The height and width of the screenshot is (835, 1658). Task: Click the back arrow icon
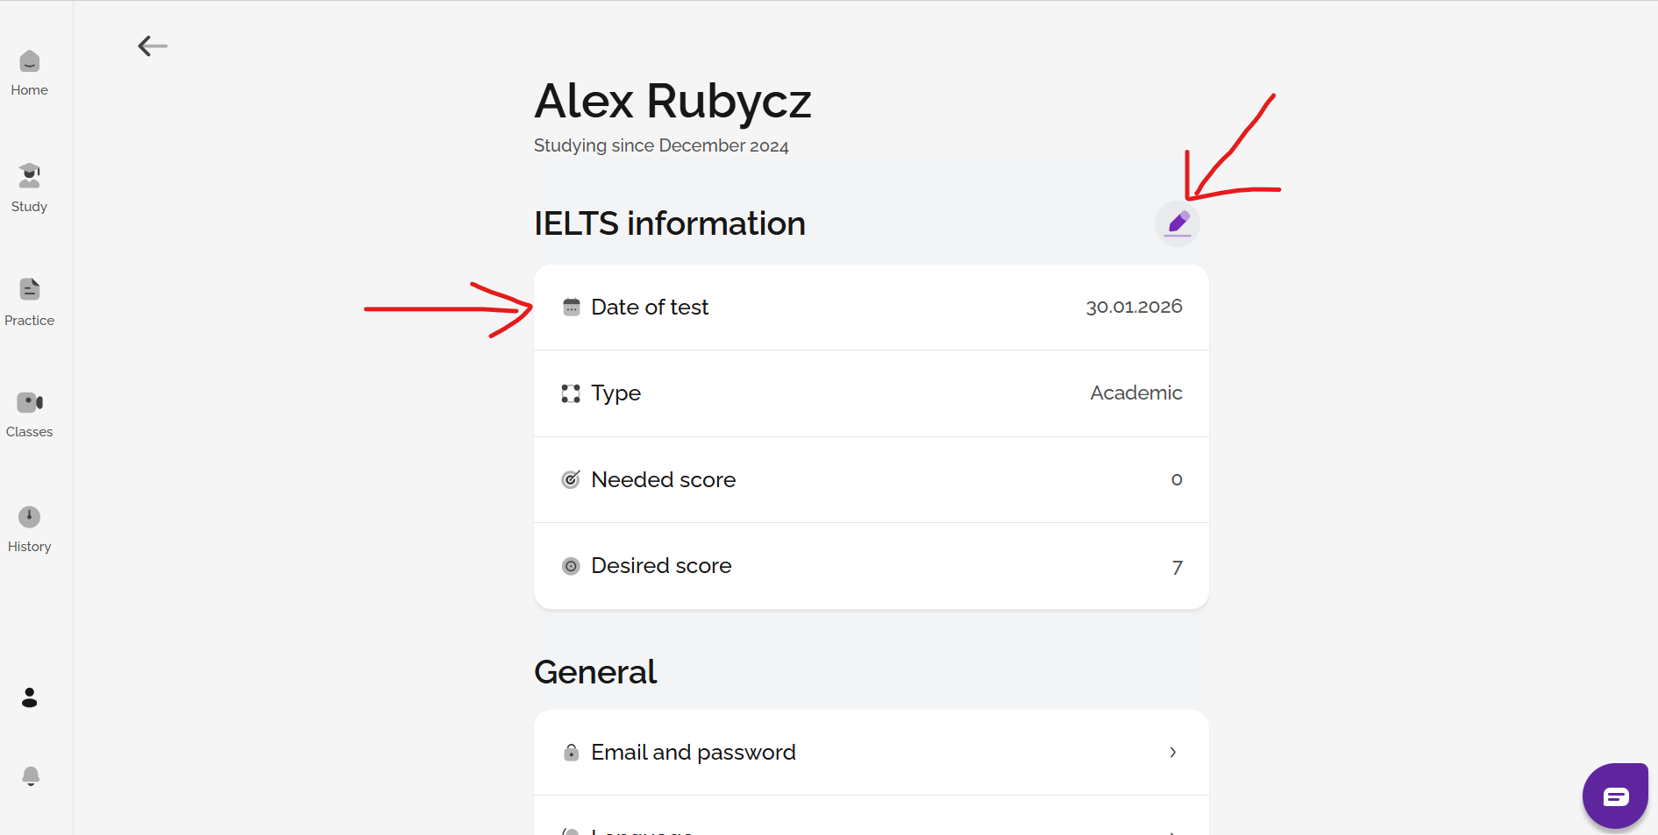(x=153, y=46)
